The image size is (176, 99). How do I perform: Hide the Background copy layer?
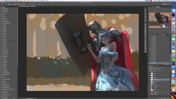(x=150, y=92)
